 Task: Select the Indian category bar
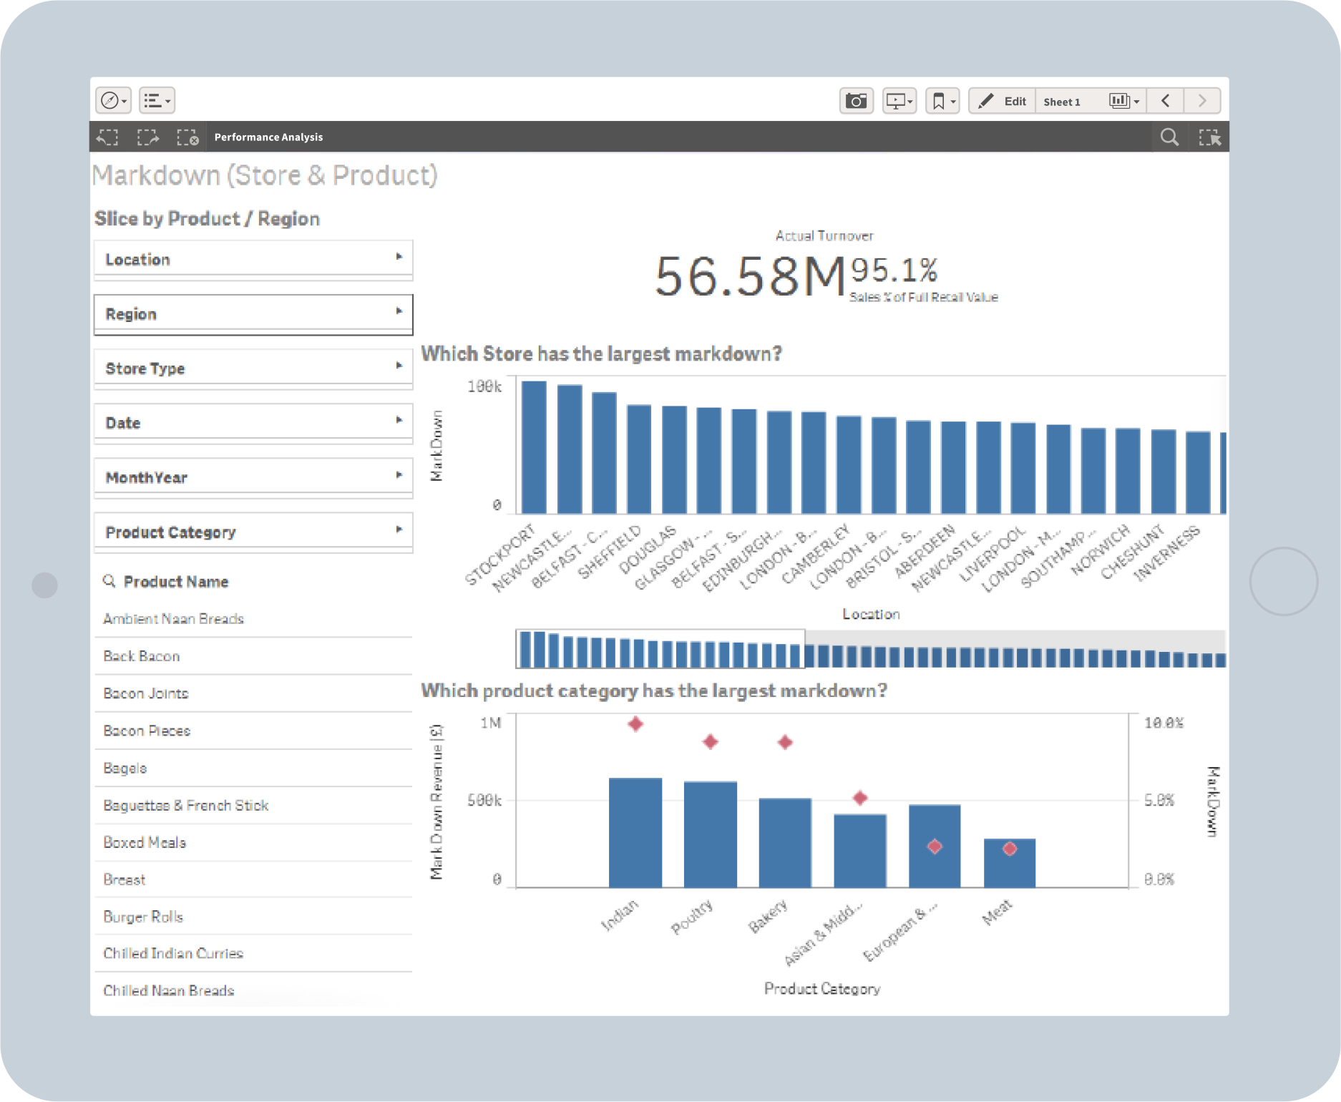pyautogui.click(x=635, y=833)
